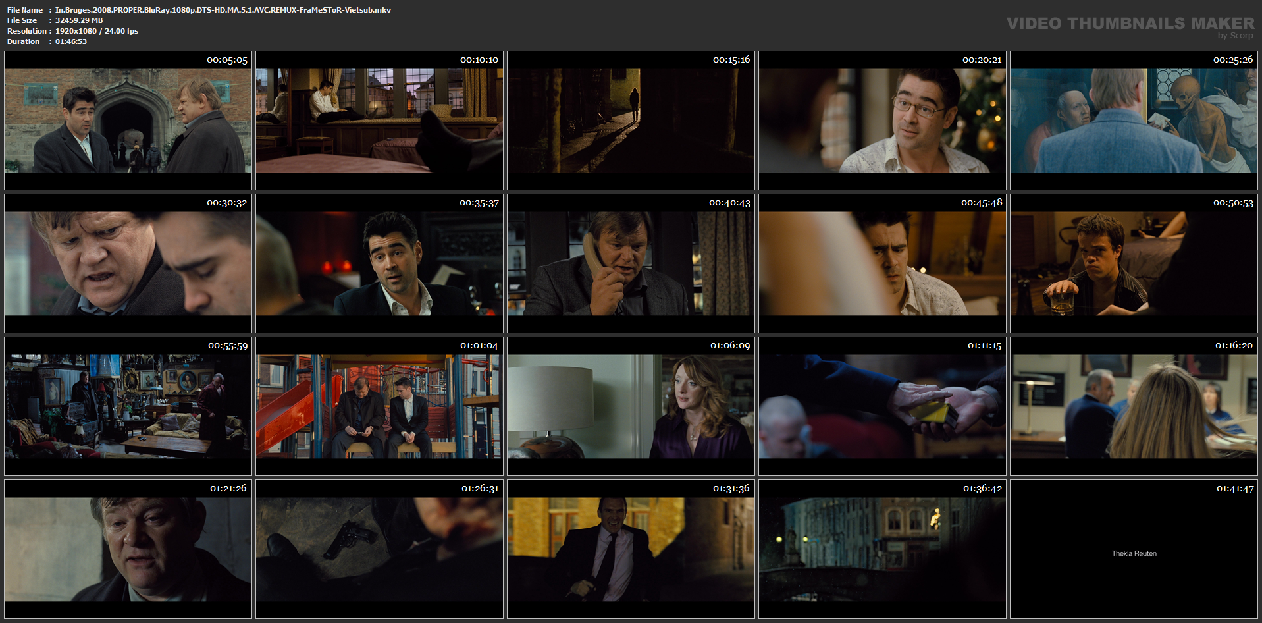Click the 00:50:53 timestamp label

coord(1233,203)
